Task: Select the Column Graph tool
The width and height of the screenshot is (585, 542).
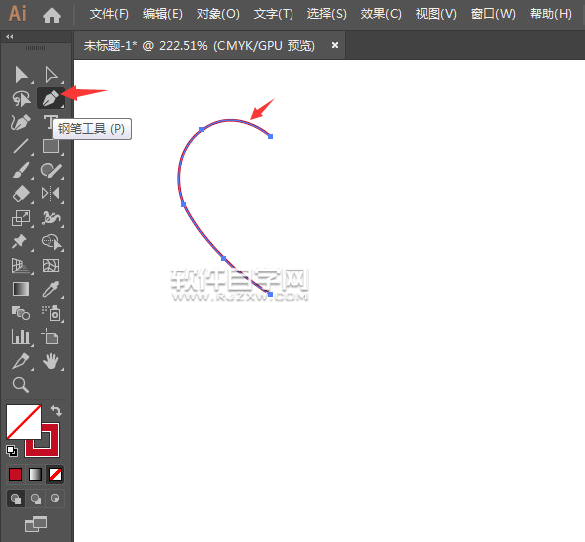Action: [21, 337]
